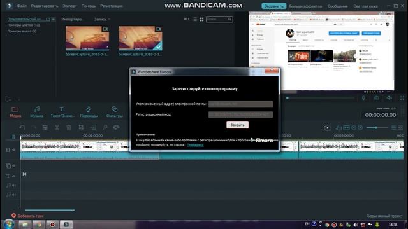Follow the Поддержка support link

coord(195,145)
